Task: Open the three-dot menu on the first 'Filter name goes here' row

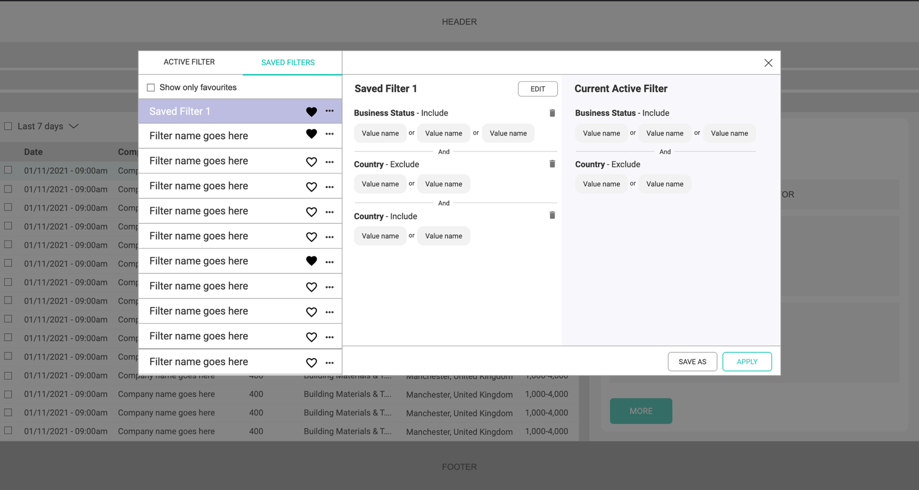Action: 329,134
